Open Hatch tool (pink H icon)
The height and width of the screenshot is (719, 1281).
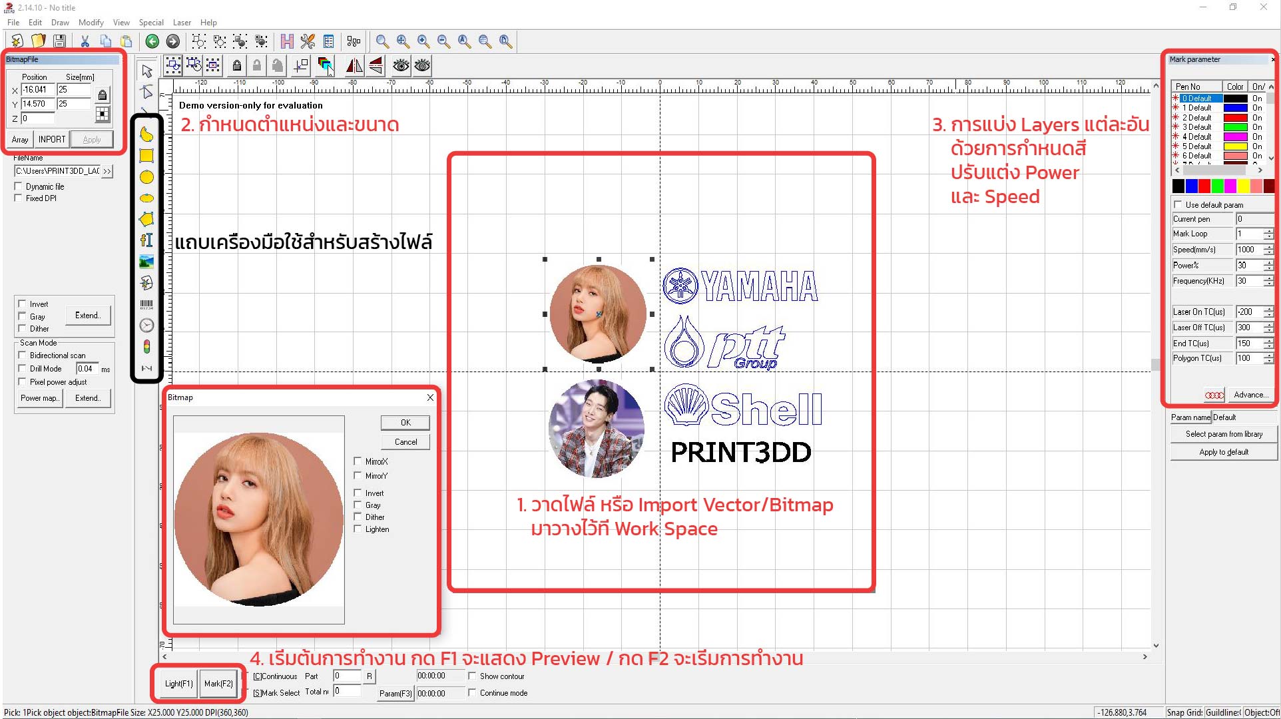(287, 41)
